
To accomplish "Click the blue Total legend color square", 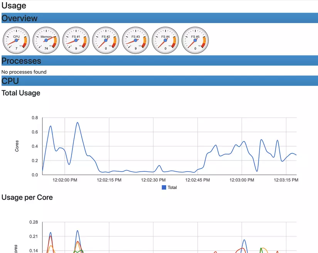I will point(163,187).
